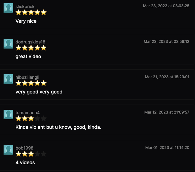
Task: Click the star rating under dodrugskids18
Action: 31,48
